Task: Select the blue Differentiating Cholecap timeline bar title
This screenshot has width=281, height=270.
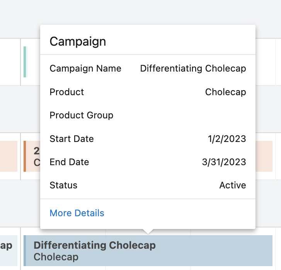Action: coord(95,245)
